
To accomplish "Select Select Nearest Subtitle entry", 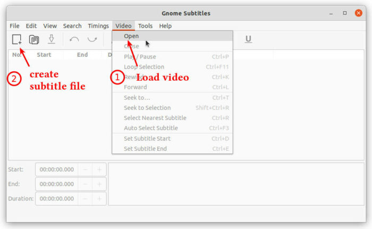I will click(172, 118).
